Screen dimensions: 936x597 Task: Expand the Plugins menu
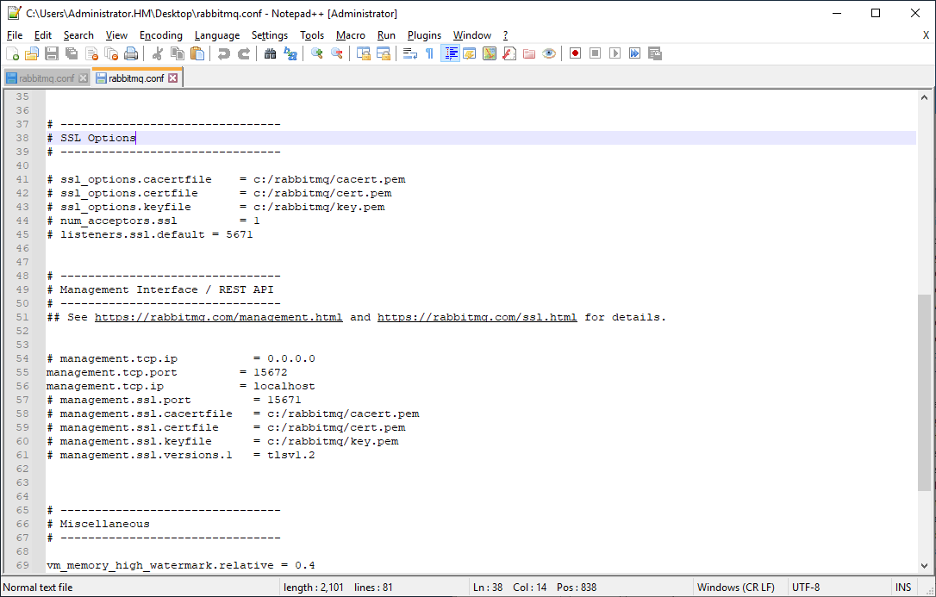pos(424,35)
